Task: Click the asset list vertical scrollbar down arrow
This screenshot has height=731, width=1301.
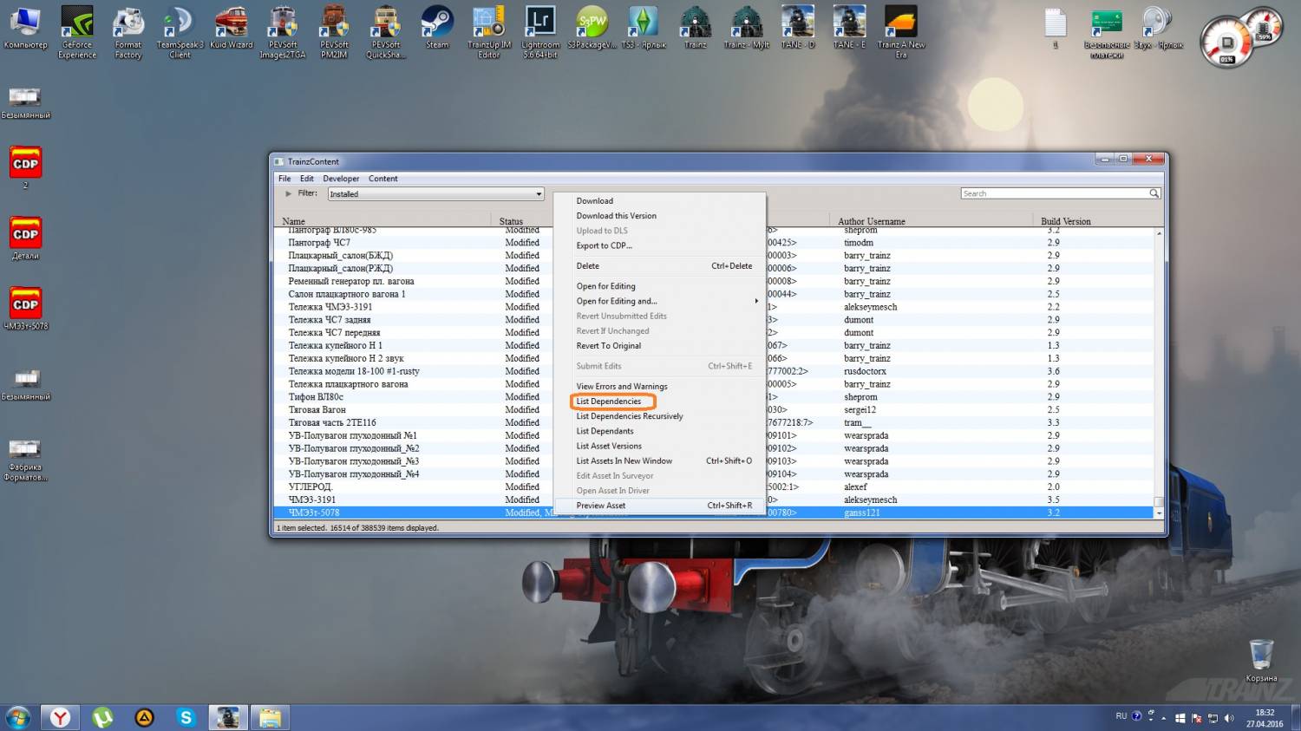Action: point(1159,513)
